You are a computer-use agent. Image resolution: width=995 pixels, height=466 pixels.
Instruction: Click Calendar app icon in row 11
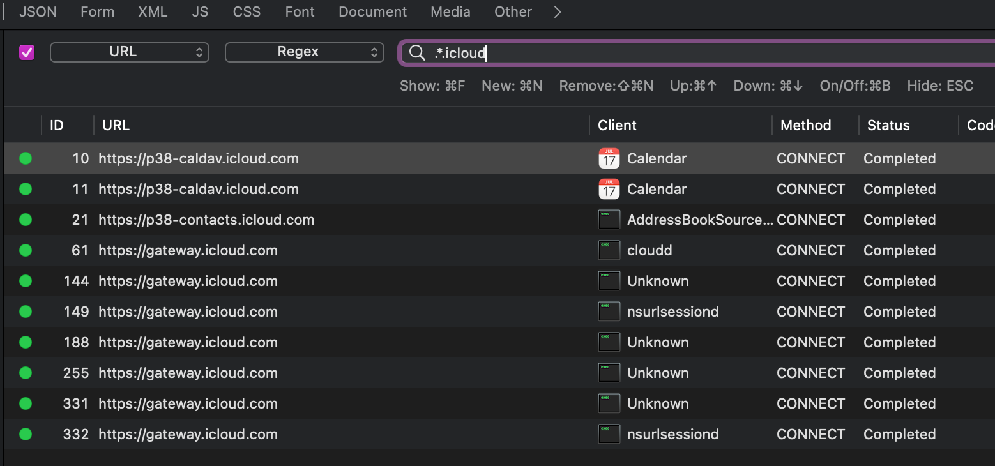(x=609, y=189)
